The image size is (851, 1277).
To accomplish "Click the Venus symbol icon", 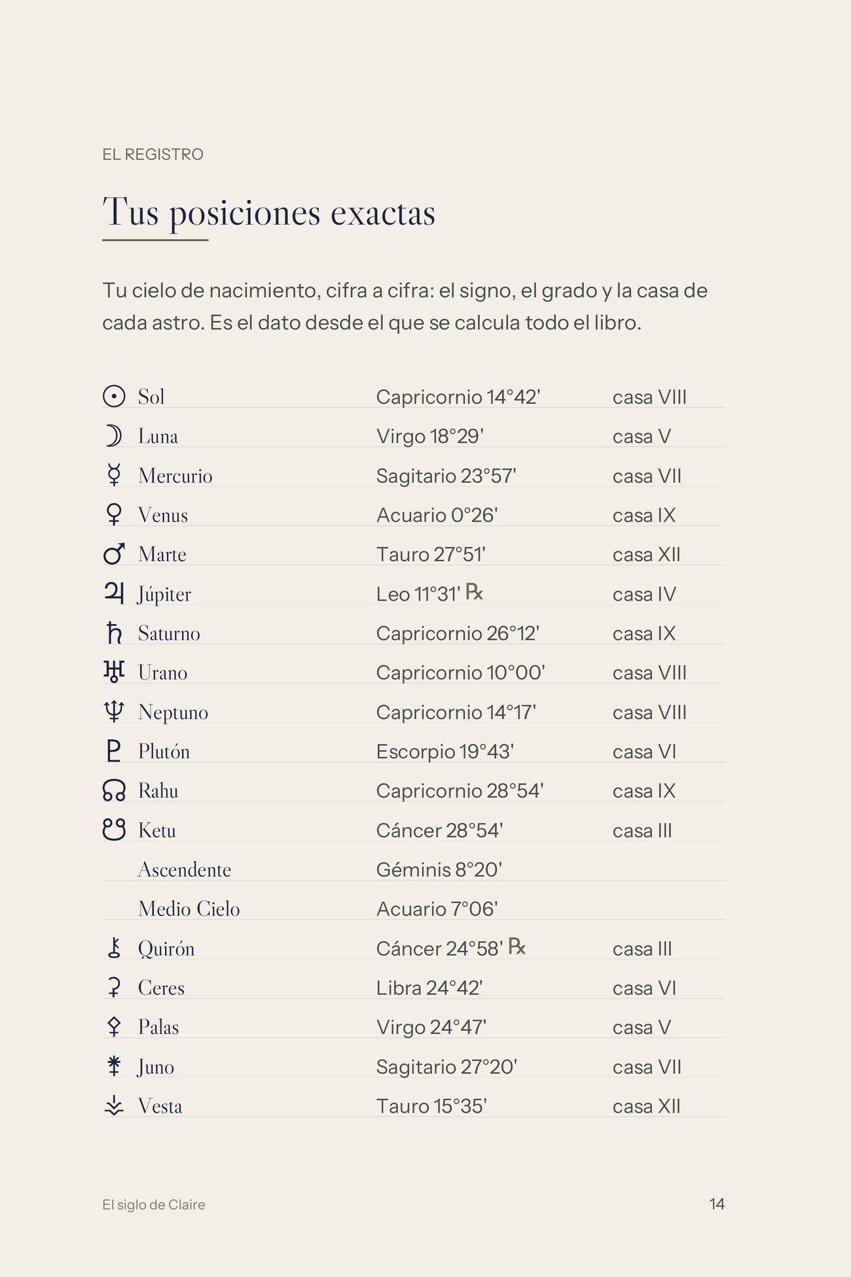I will point(114,514).
